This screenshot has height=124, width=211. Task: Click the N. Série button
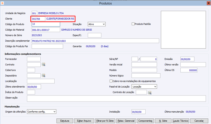163,121
